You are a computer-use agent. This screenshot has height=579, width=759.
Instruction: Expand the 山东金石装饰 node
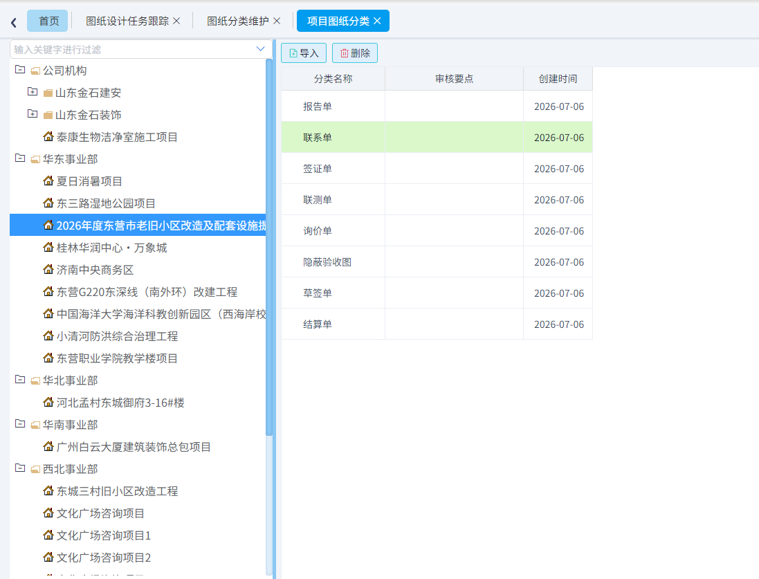tap(33, 113)
